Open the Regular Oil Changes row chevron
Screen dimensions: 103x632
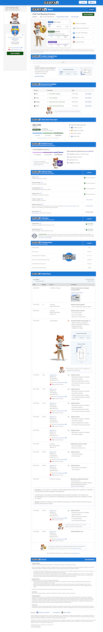(x=93, y=24)
